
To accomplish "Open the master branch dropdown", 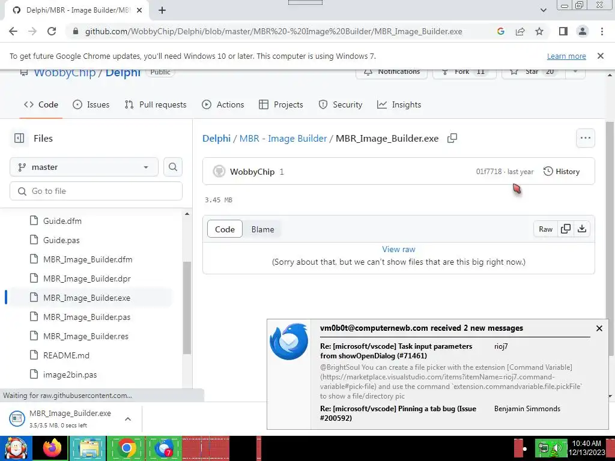I will pyautogui.click(x=84, y=167).
